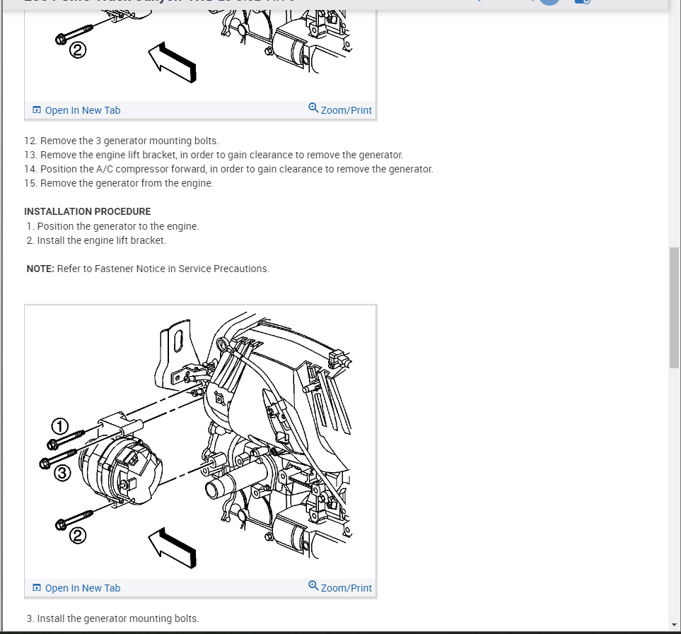The height and width of the screenshot is (634, 681).
Task: Click step 2 Install the engine lift bracket
Action: tap(96, 240)
